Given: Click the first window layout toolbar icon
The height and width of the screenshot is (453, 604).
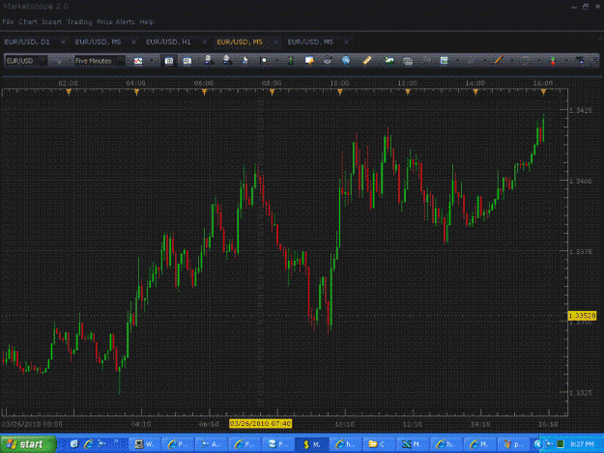Looking at the screenshot, I should pos(169,61).
